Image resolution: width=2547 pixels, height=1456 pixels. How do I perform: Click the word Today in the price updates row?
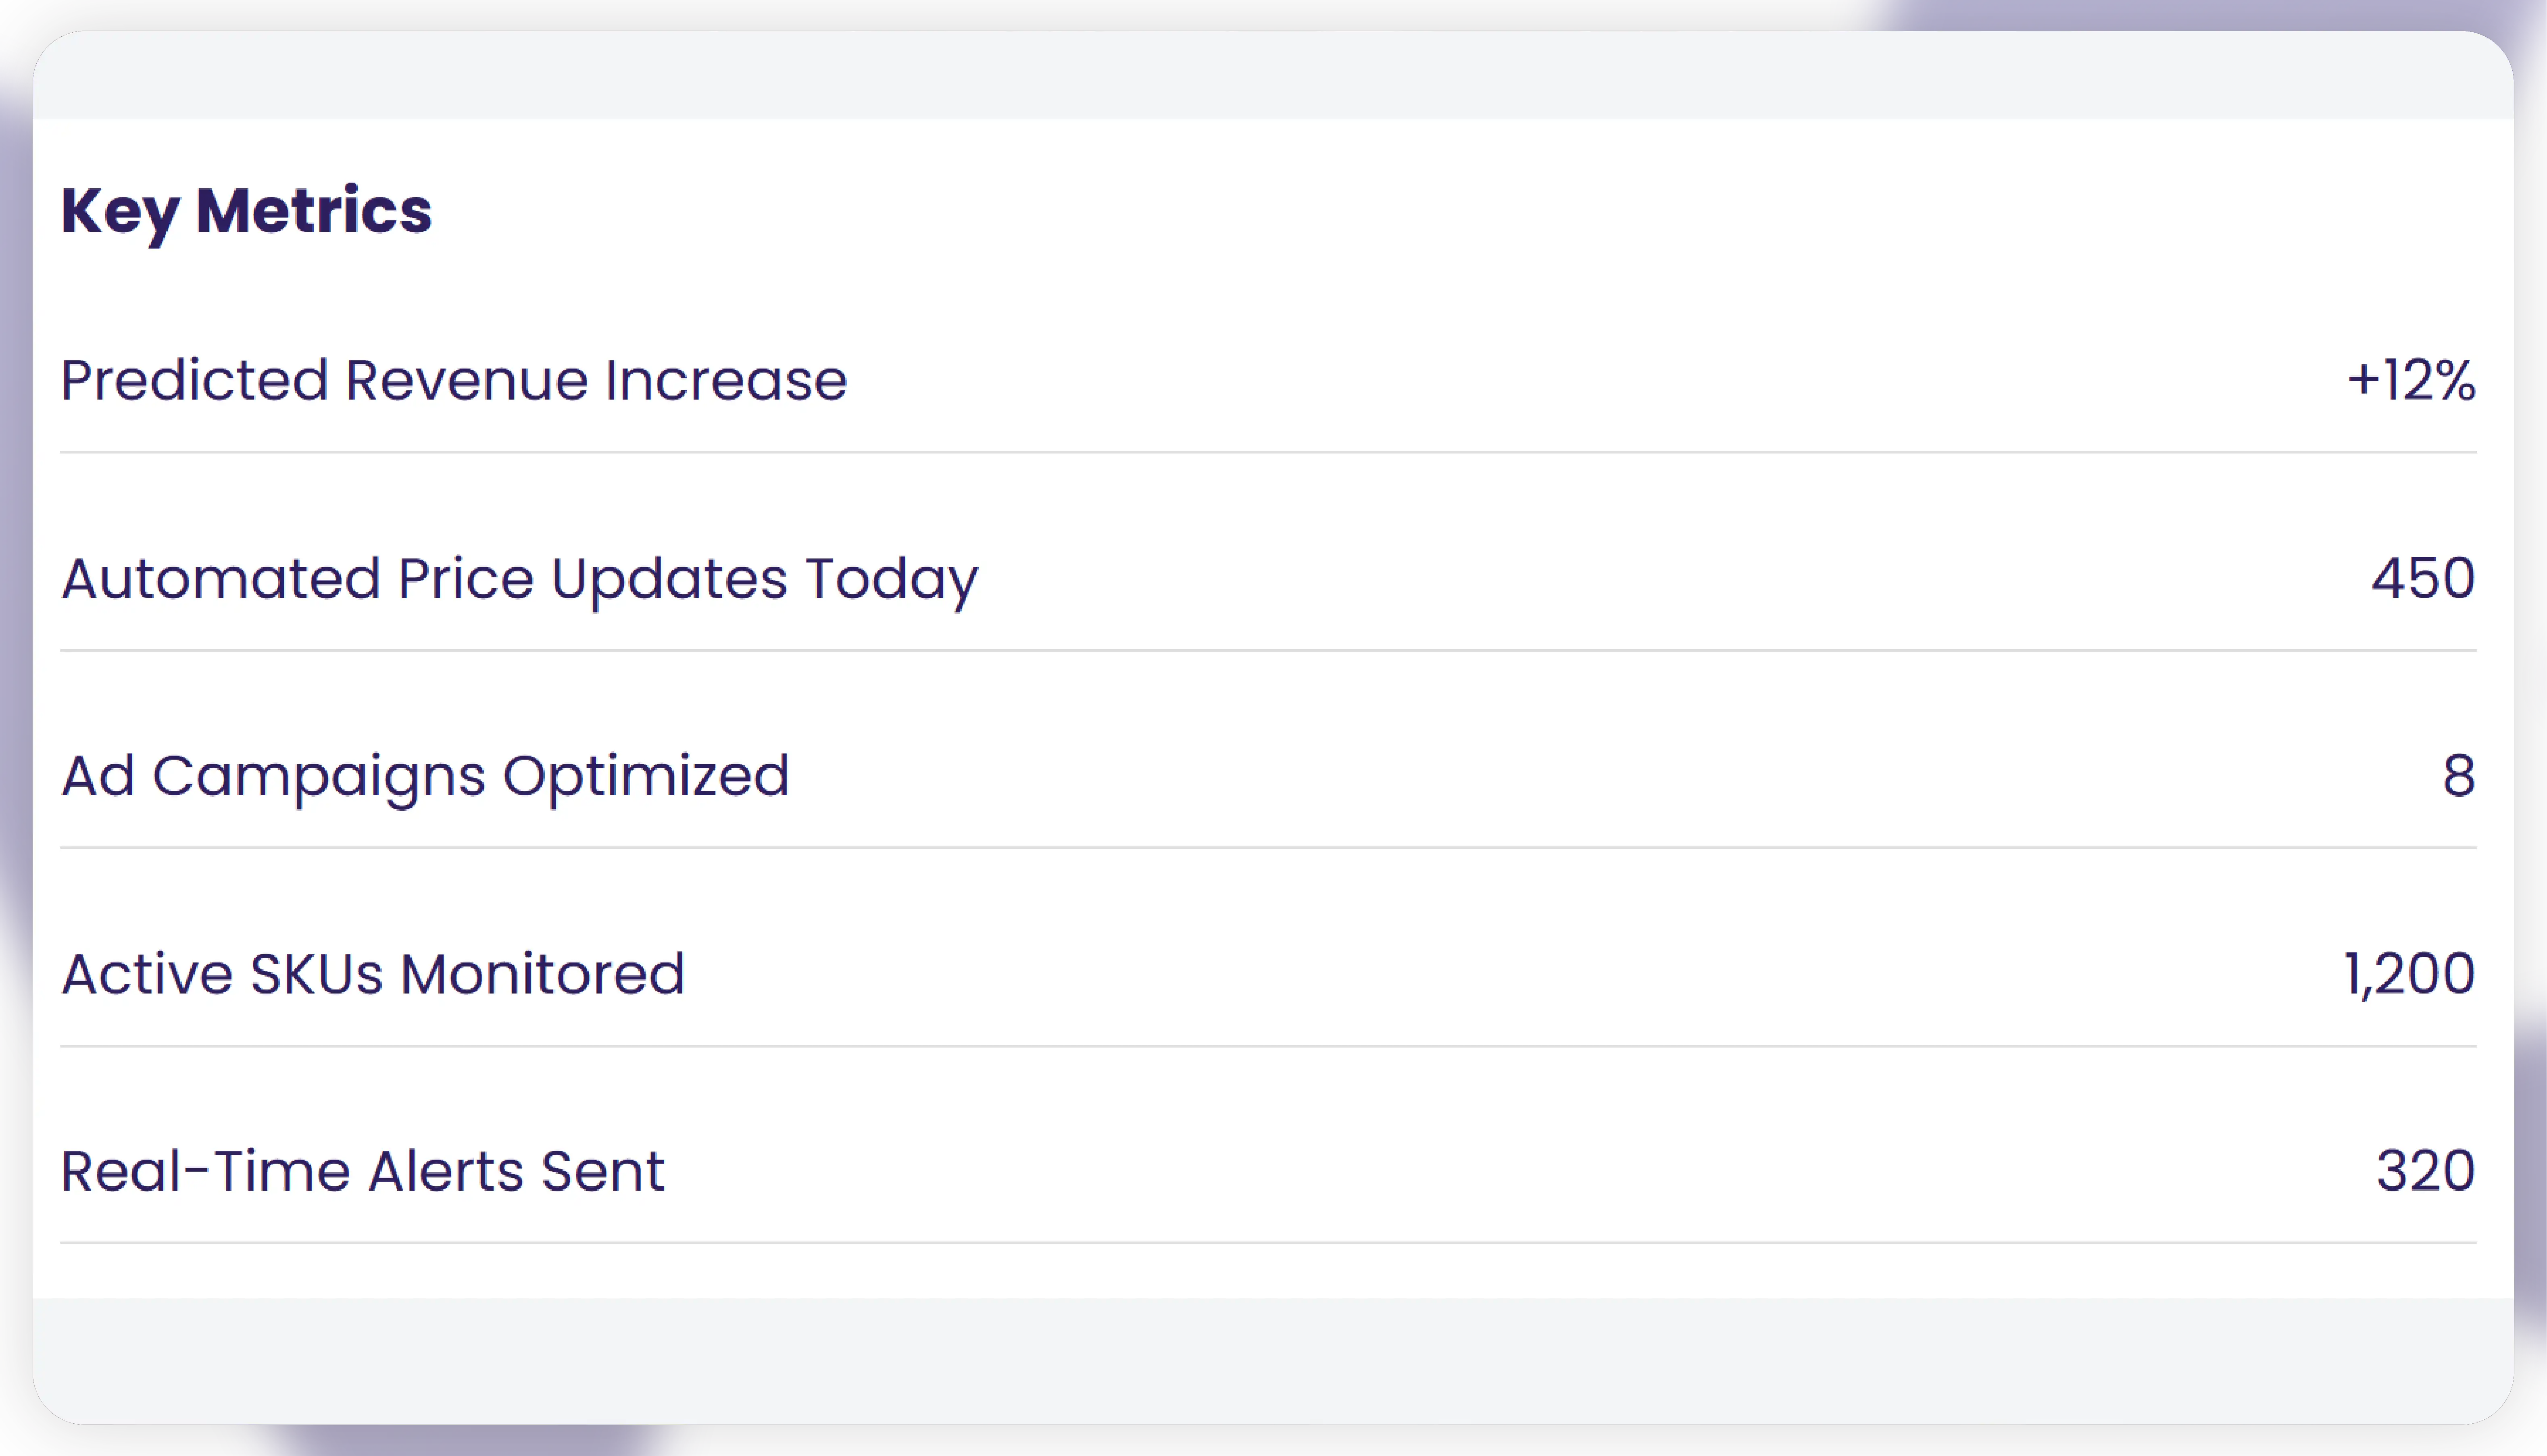[891, 579]
